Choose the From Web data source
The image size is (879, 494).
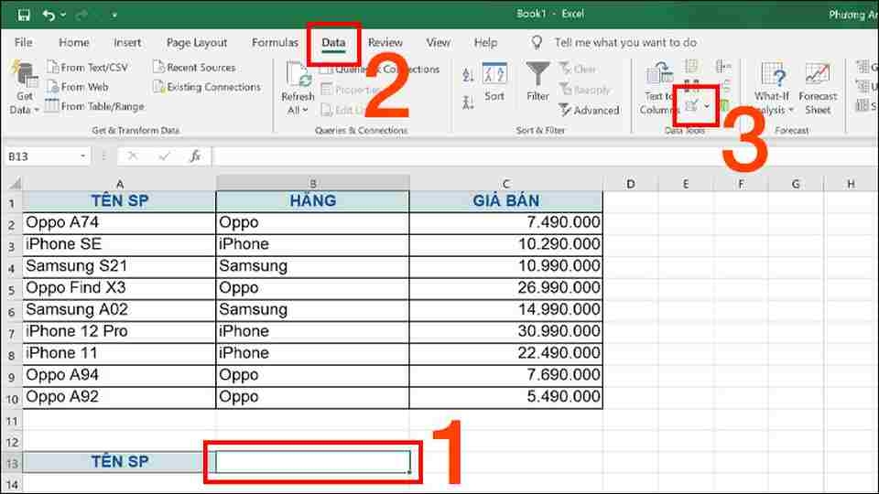click(78, 87)
